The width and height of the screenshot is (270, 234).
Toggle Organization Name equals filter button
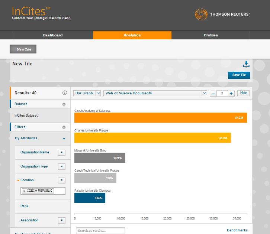click(62, 152)
